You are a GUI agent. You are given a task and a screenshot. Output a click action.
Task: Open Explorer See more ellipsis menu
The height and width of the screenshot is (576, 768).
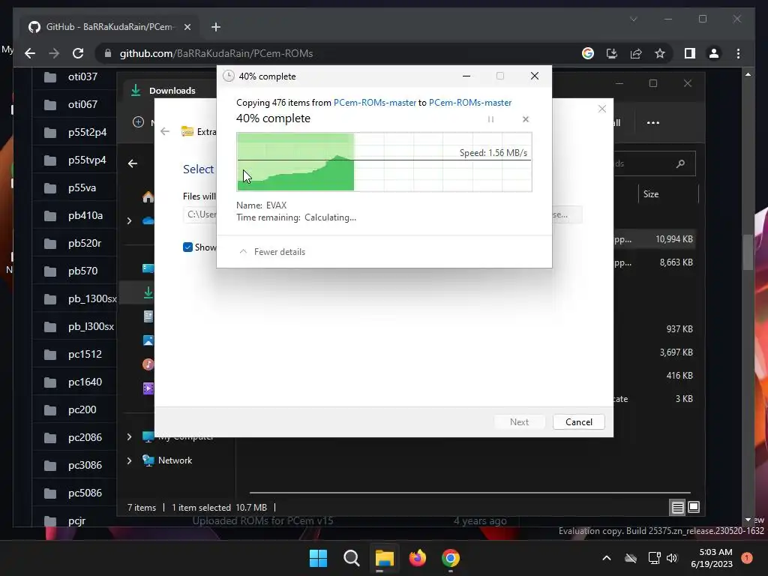653,122
